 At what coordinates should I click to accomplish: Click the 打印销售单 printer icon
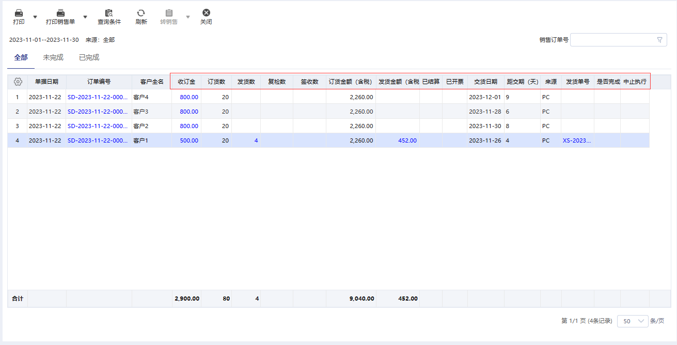tap(60, 13)
